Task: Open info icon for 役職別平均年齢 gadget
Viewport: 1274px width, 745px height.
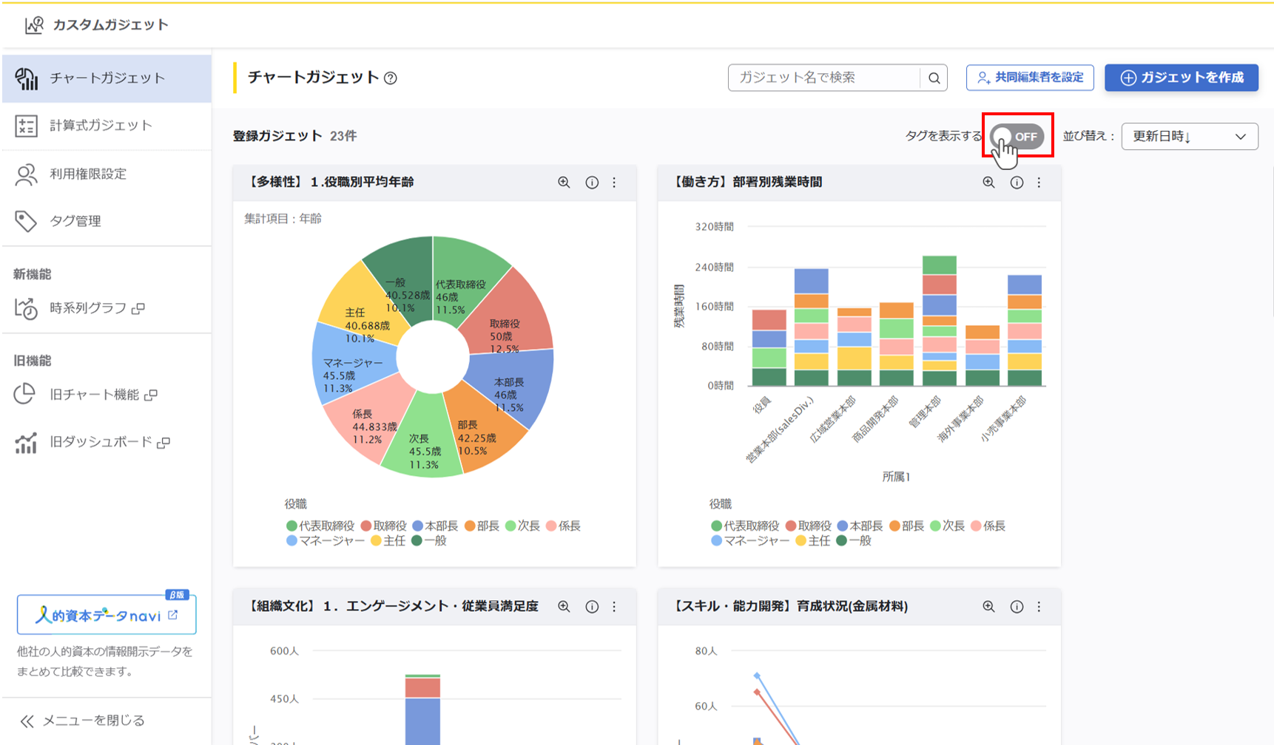Action: (592, 183)
